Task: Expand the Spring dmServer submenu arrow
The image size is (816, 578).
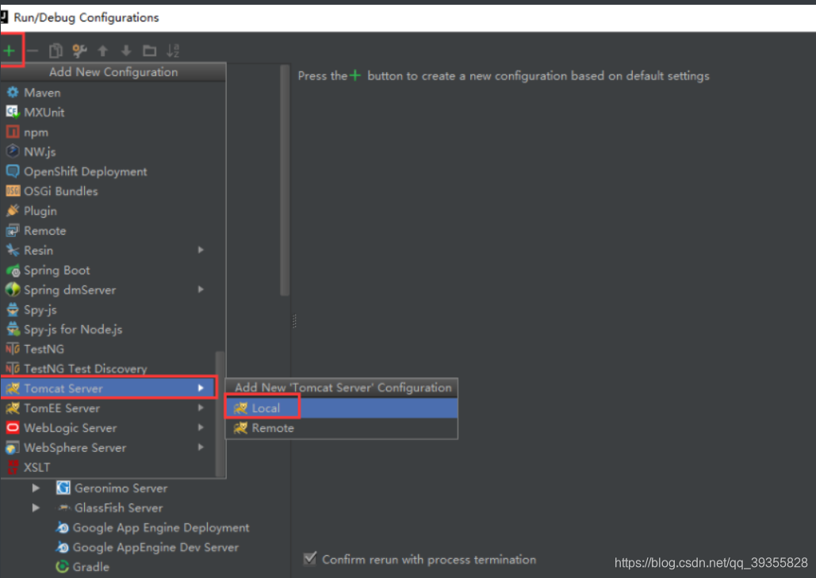Action: [x=201, y=289]
